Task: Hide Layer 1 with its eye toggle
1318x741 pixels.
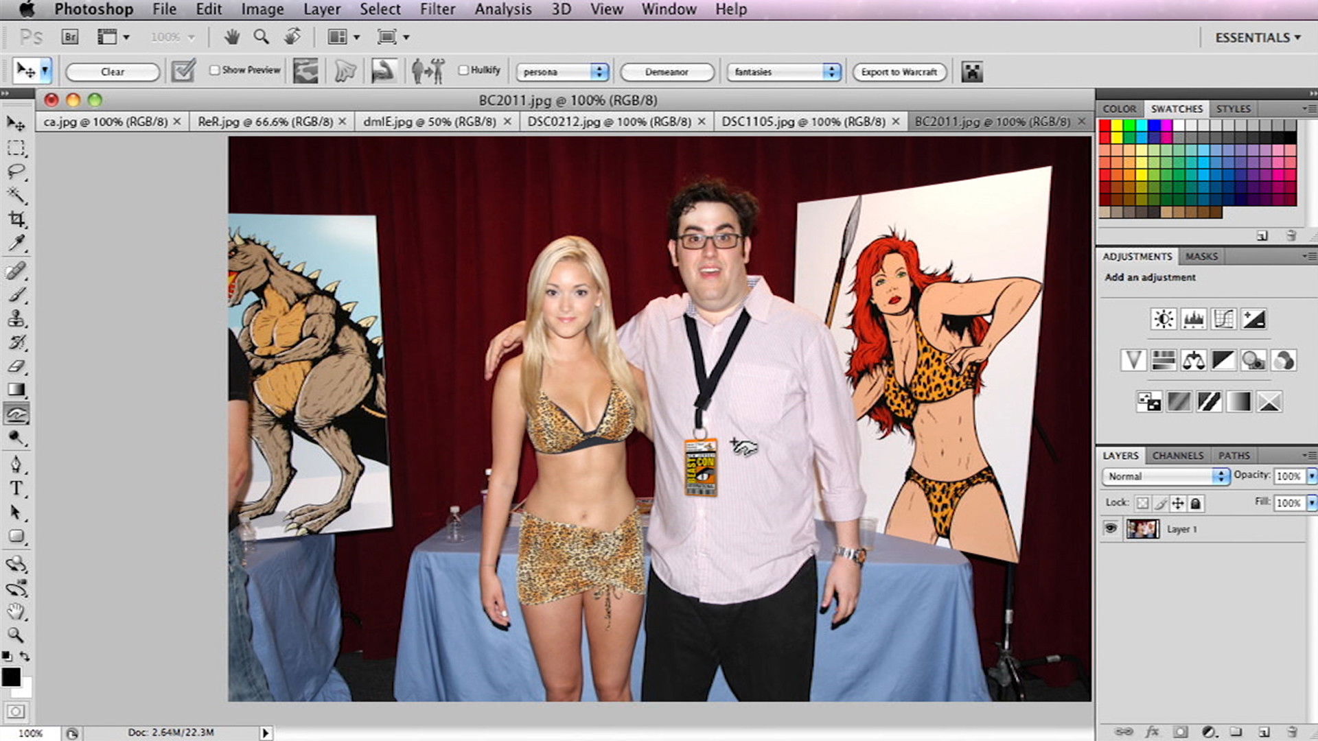Action: (1110, 529)
